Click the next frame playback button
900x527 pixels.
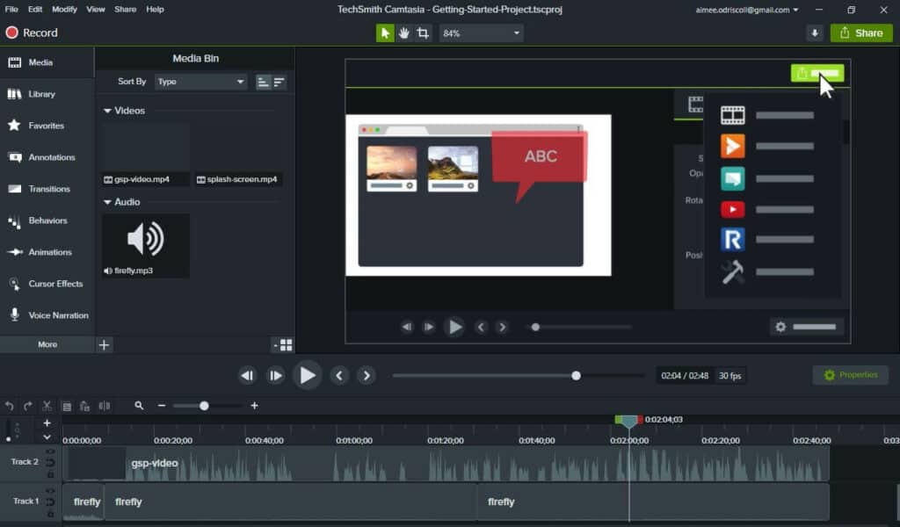pos(275,376)
